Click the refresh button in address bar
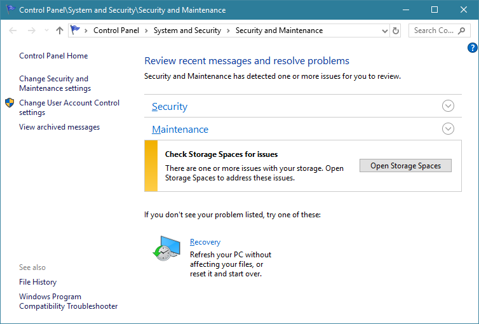479x324 pixels. [396, 30]
